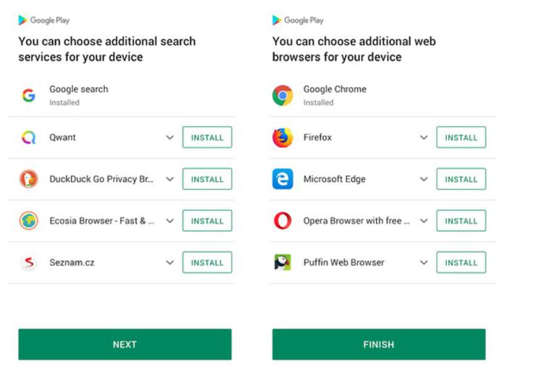Select the Ecosia globe icon
The height and width of the screenshot is (366, 533).
28,221
